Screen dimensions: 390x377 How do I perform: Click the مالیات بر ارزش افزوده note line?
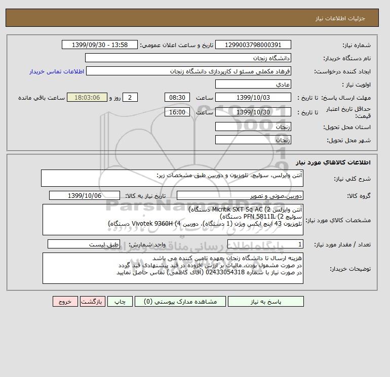pos(210,265)
